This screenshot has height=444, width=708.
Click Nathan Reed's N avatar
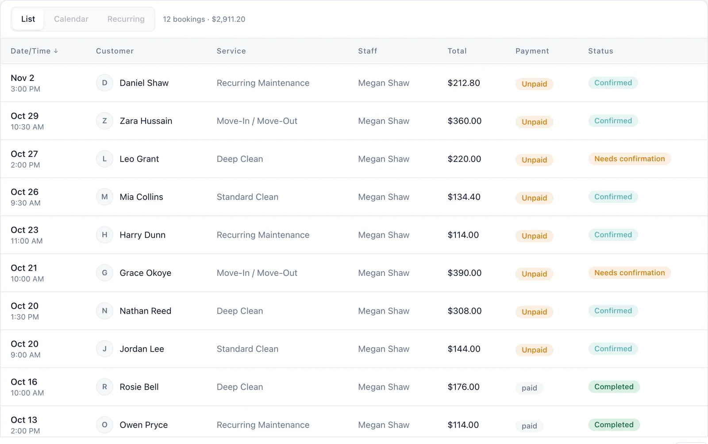(104, 311)
